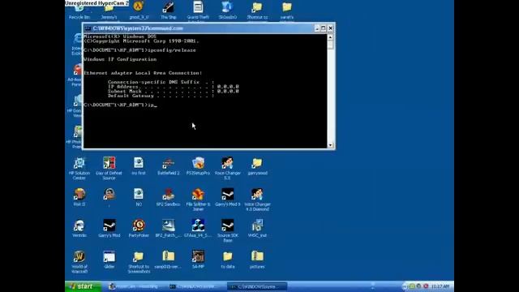Open the GTAsa_V4_S file icon
Viewport: 519px width, 292px height.
(198, 229)
